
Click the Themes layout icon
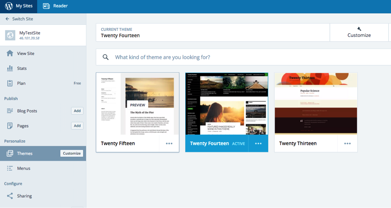click(10, 153)
